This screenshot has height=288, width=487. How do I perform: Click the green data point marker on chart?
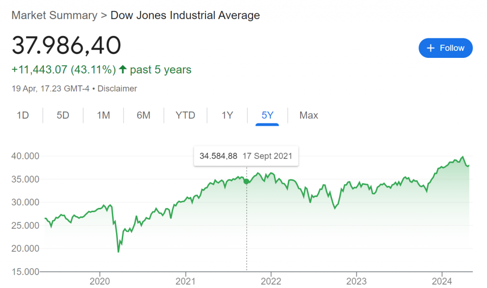pyautogui.click(x=246, y=181)
